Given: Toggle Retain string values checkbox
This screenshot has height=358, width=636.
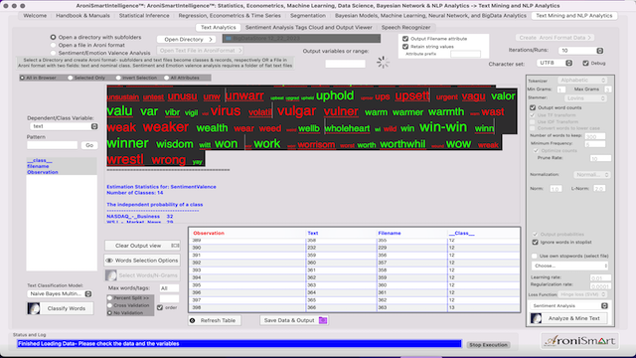Looking at the screenshot, I should [x=405, y=47].
